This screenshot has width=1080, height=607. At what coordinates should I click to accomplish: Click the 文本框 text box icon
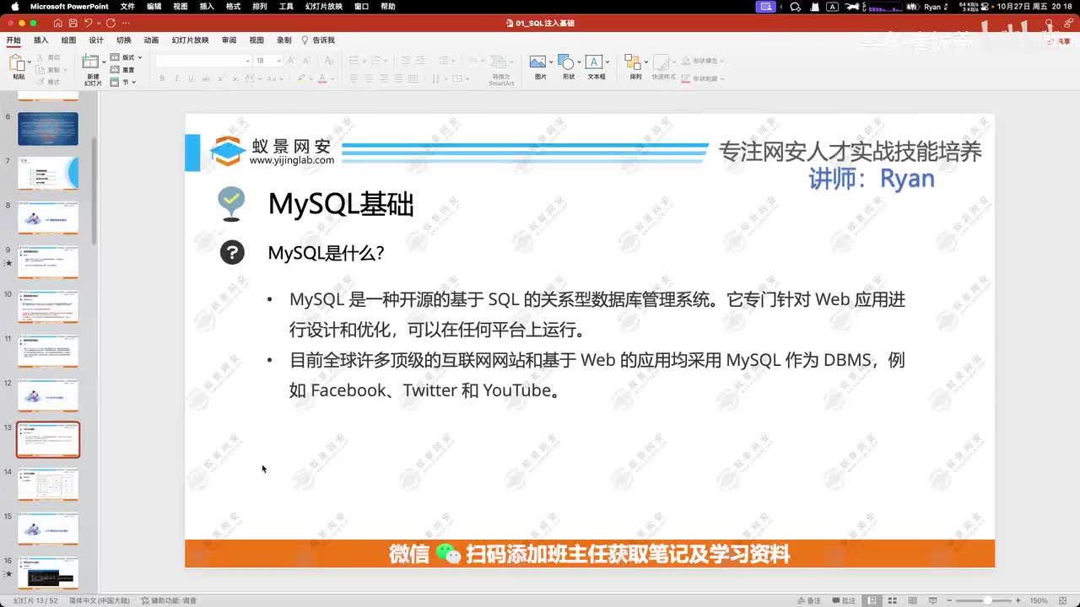(x=594, y=62)
